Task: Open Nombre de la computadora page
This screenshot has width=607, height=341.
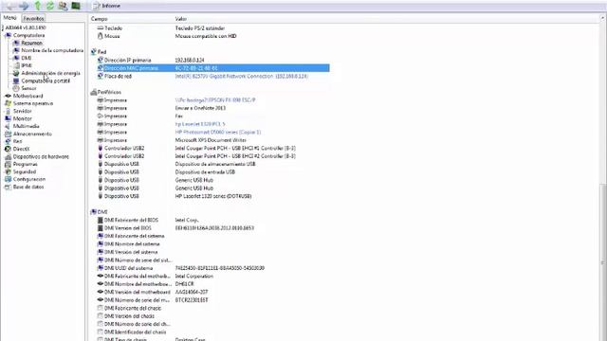Action: (x=52, y=50)
